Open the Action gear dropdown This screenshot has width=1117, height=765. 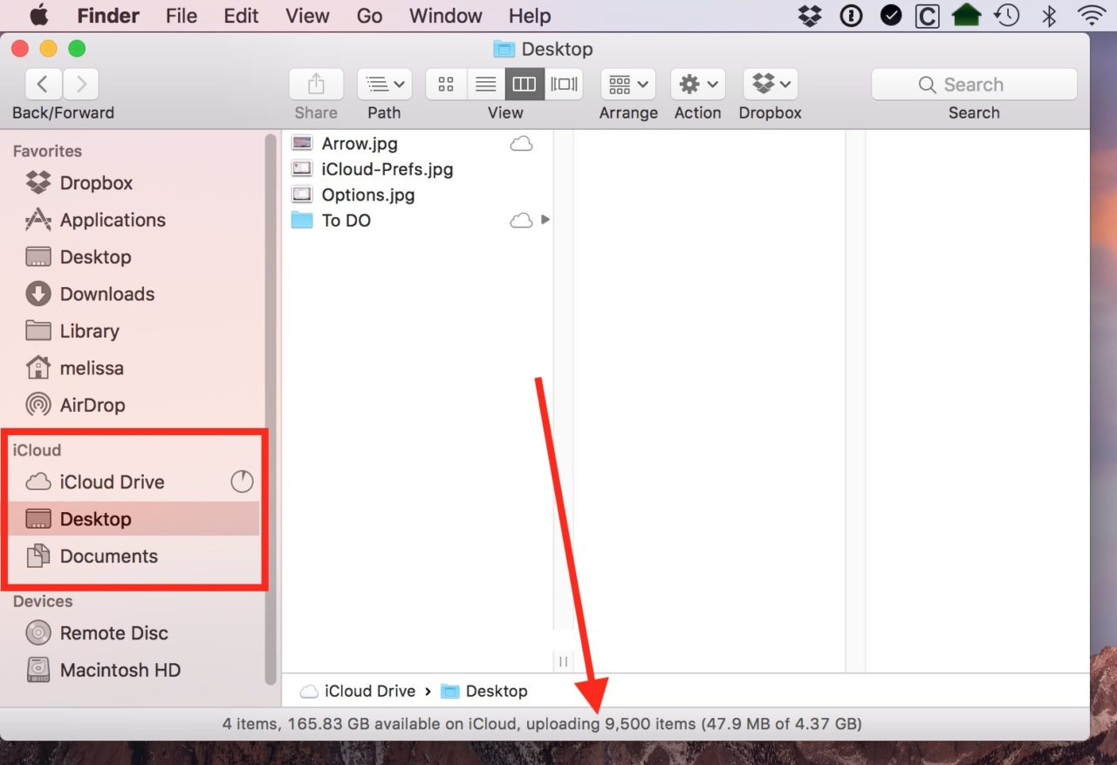coord(698,85)
